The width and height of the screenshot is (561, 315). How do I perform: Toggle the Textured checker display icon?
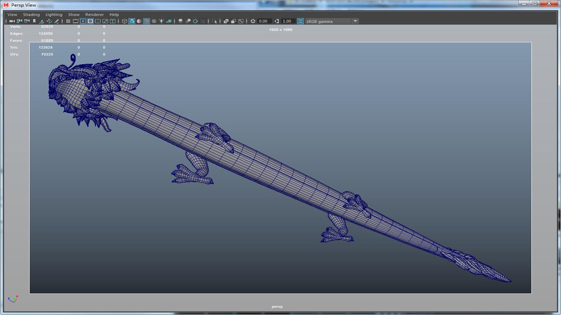[x=154, y=21]
